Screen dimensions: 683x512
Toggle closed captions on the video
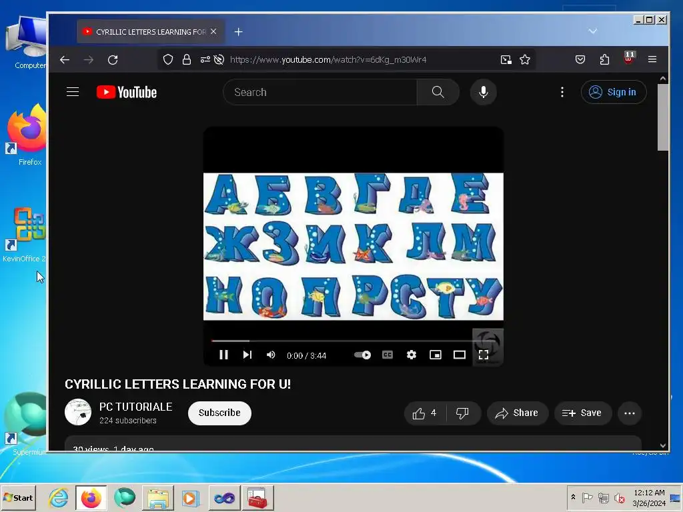point(388,355)
